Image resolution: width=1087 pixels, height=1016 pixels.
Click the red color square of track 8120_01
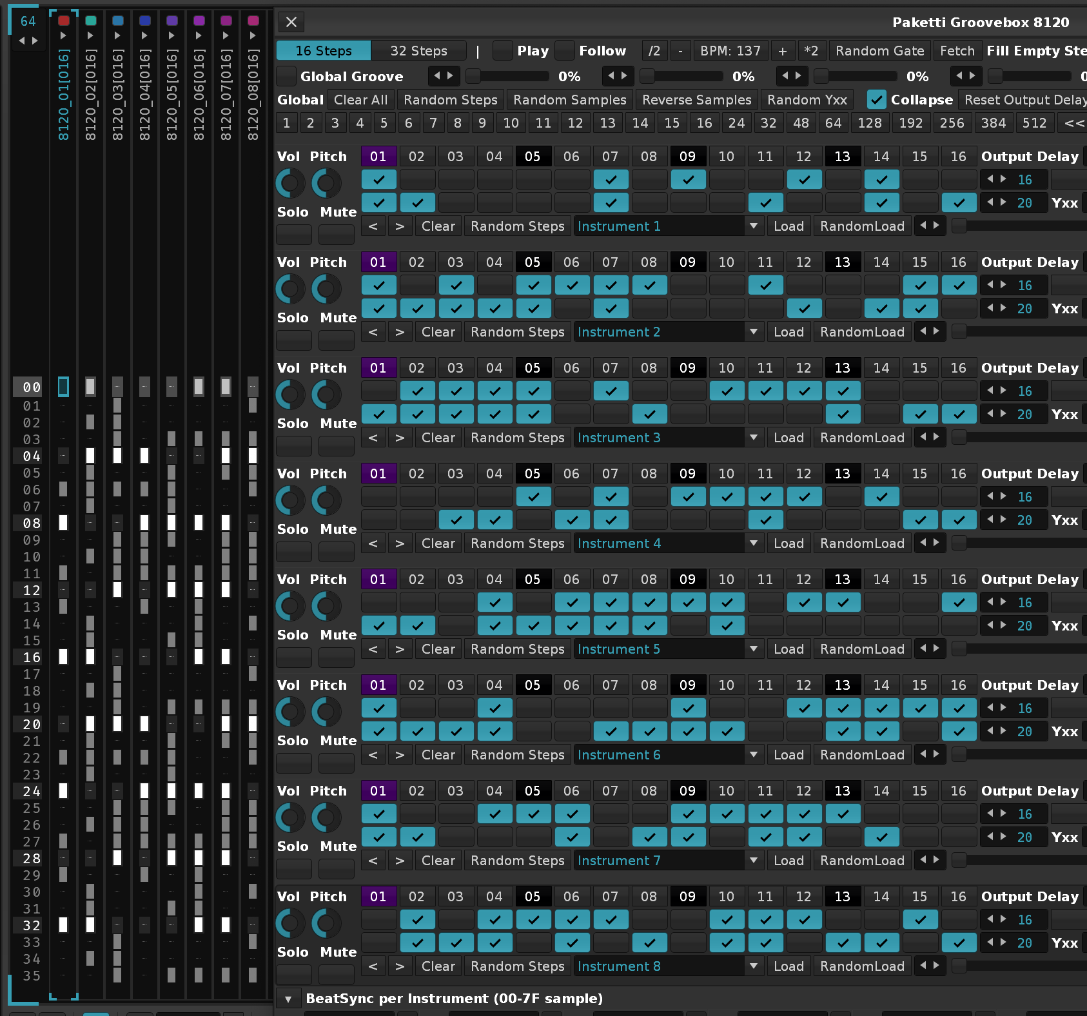pos(63,21)
